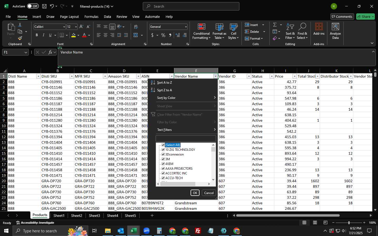Screen dimensions: 378x236
Task: Click the Fill Color swatch
Action: [x=73, y=35]
